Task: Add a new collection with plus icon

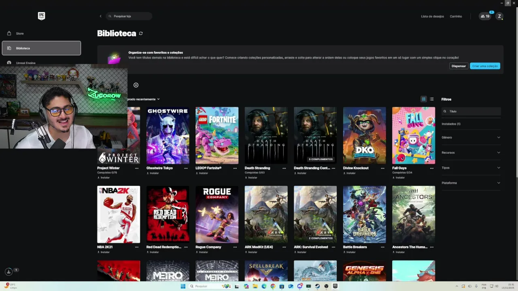Action: coord(136,85)
